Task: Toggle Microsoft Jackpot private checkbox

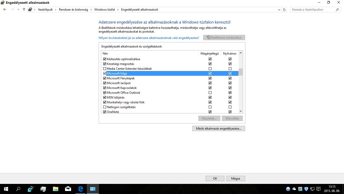Action: tap(210, 83)
